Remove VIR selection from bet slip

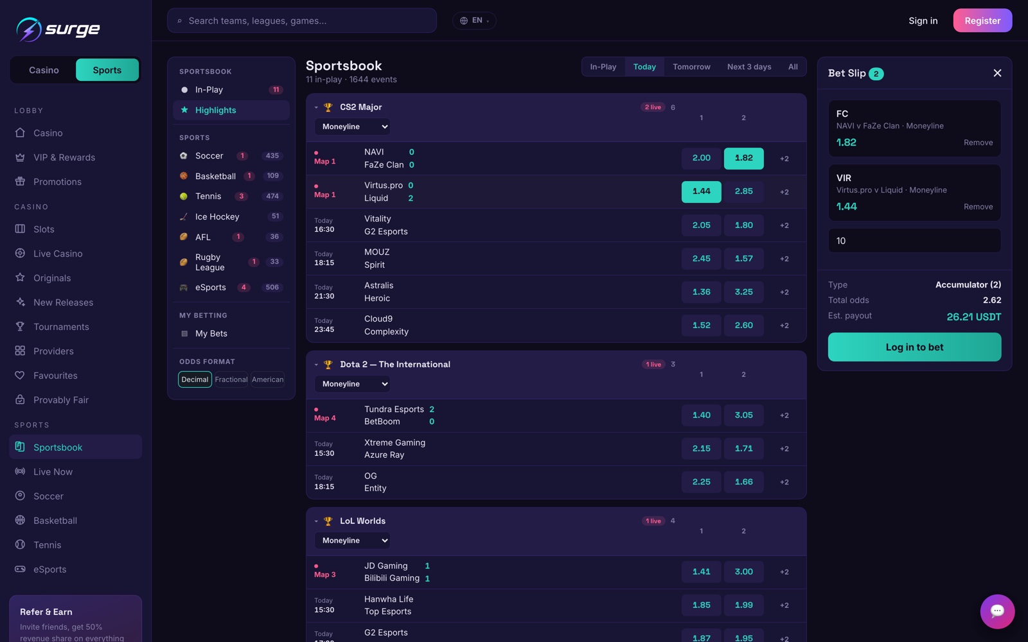coord(978,207)
